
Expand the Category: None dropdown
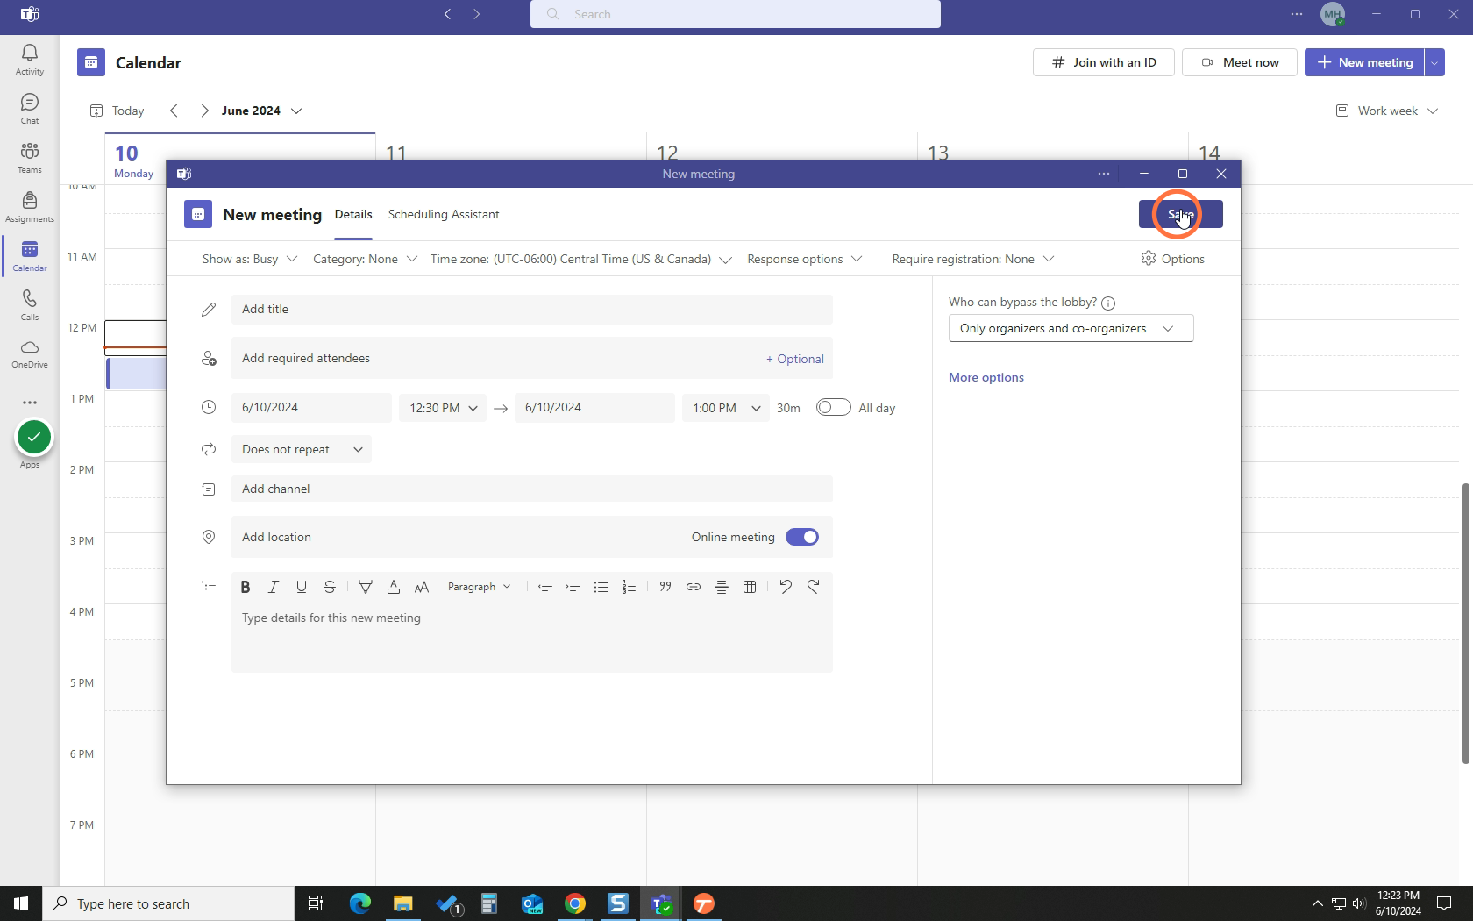click(x=365, y=259)
